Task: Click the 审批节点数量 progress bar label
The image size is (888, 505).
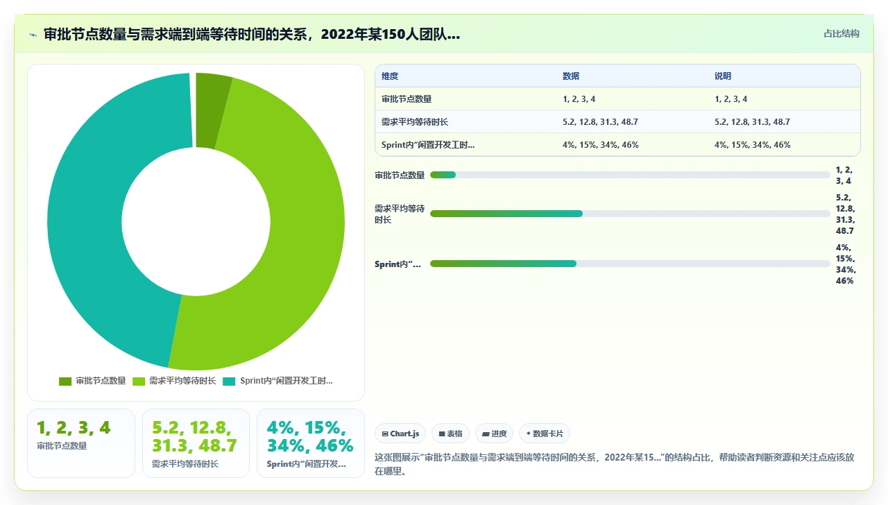Action: (400, 175)
